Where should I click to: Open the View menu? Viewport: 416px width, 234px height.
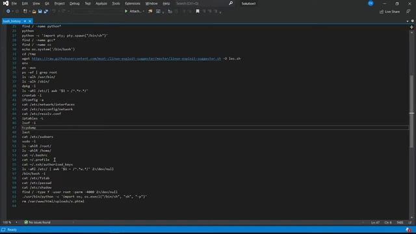(36, 3)
